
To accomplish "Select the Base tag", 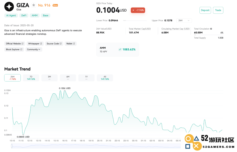I will click(x=46, y=15).
